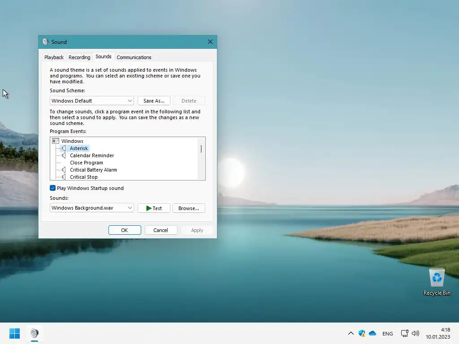Switch to the Playback tab
The image size is (459, 344).
(54, 57)
